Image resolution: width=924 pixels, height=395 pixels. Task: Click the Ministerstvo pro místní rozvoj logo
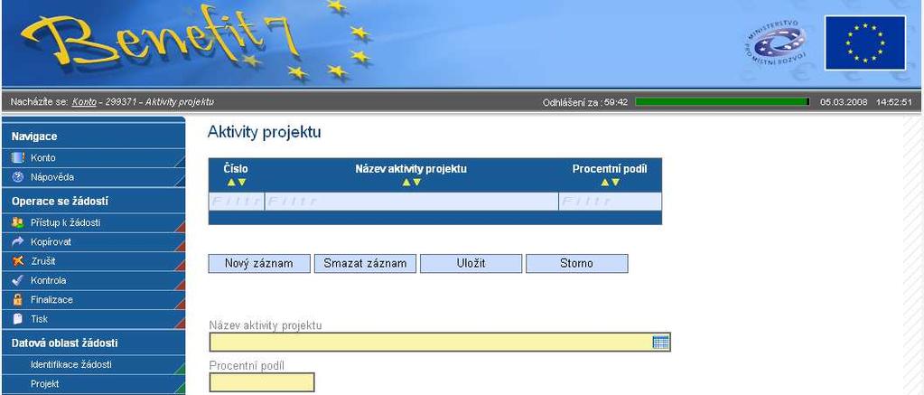[776, 43]
